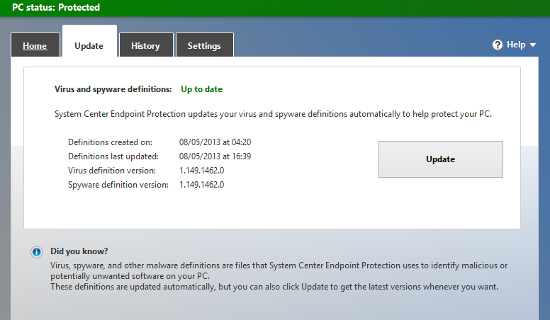Click the Help question mark icon
Viewport: 550px width, 320px height.
pyautogui.click(x=498, y=45)
